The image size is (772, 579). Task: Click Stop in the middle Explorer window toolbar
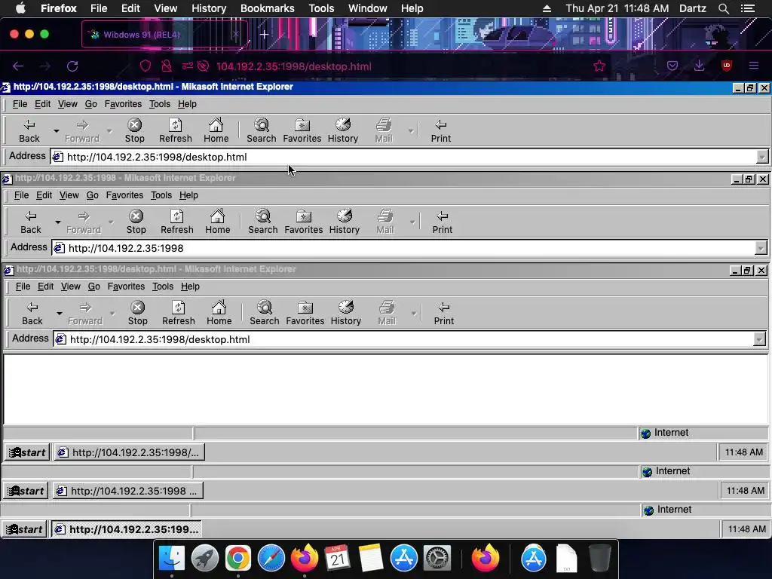pyautogui.click(x=136, y=222)
